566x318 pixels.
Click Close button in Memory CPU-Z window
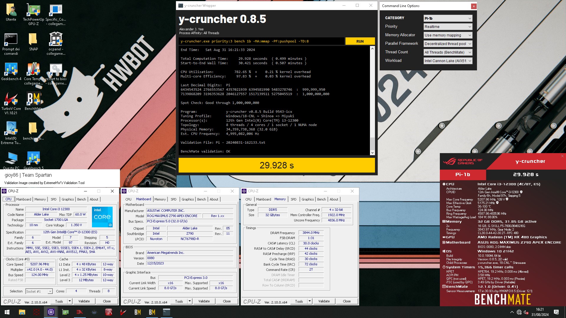[x=347, y=301]
